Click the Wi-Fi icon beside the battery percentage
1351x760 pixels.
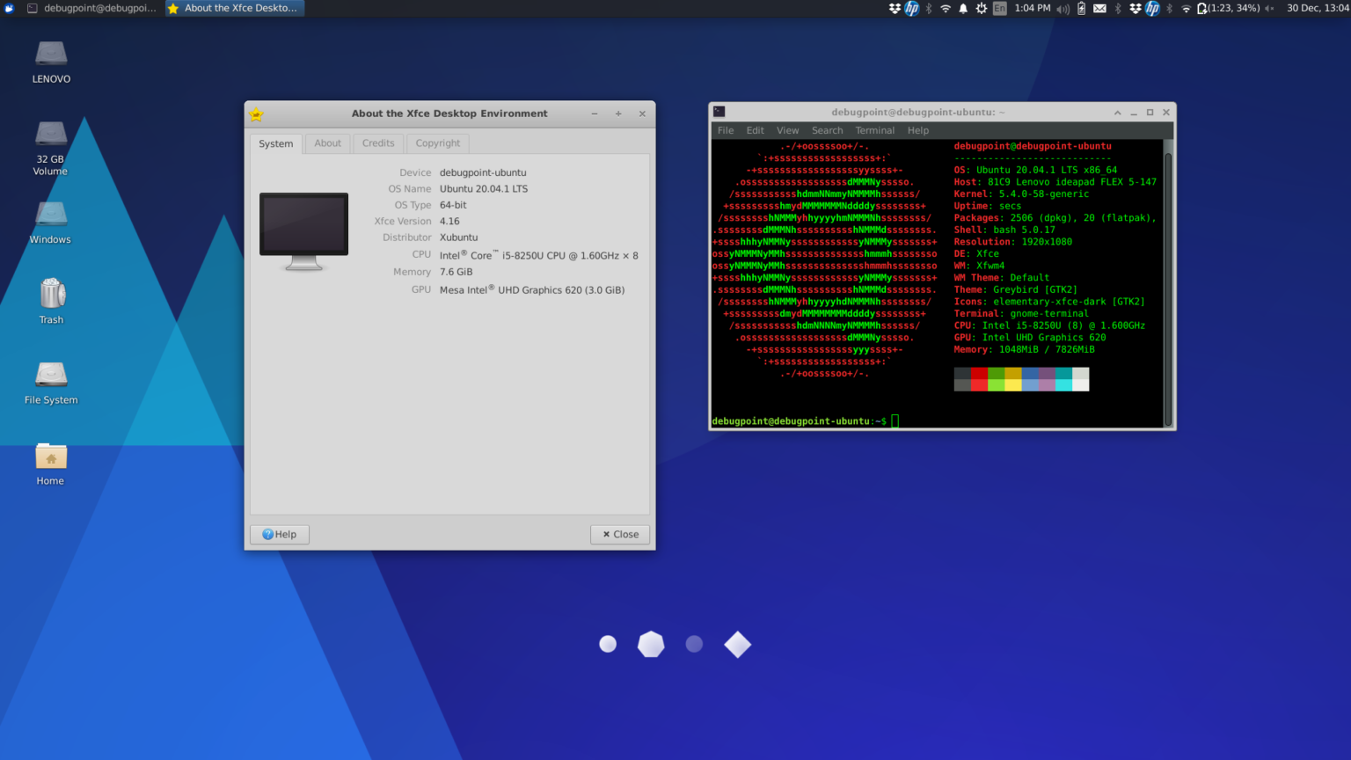[1186, 8]
